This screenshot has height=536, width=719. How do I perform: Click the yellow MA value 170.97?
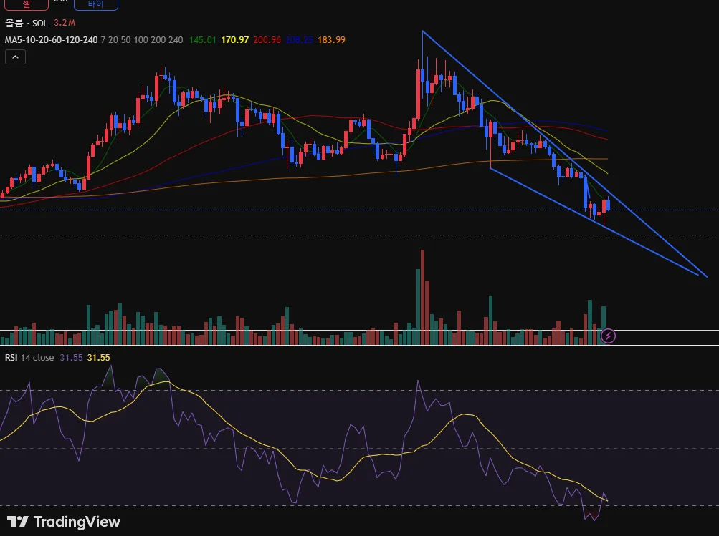(235, 40)
